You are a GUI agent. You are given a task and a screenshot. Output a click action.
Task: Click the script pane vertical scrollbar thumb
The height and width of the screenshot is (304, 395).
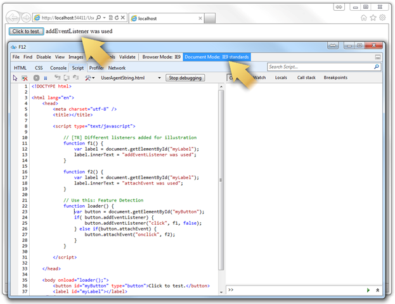pos(221,180)
